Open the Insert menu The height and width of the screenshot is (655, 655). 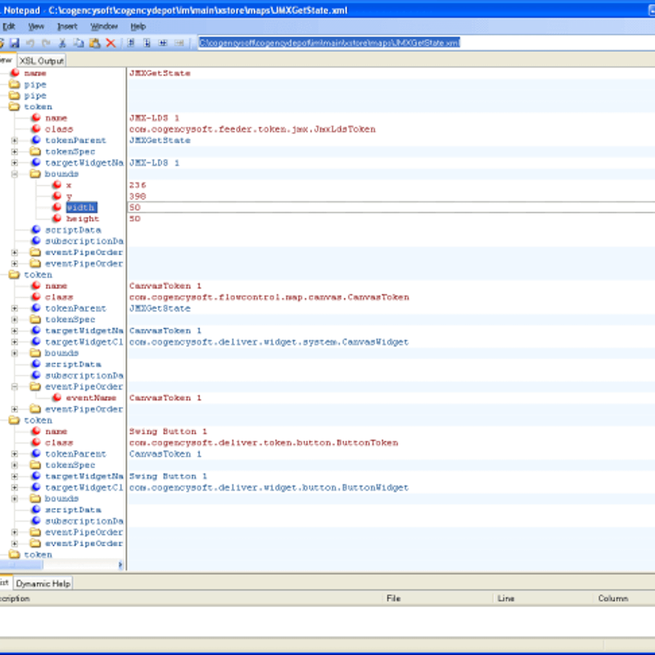[x=67, y=26]
